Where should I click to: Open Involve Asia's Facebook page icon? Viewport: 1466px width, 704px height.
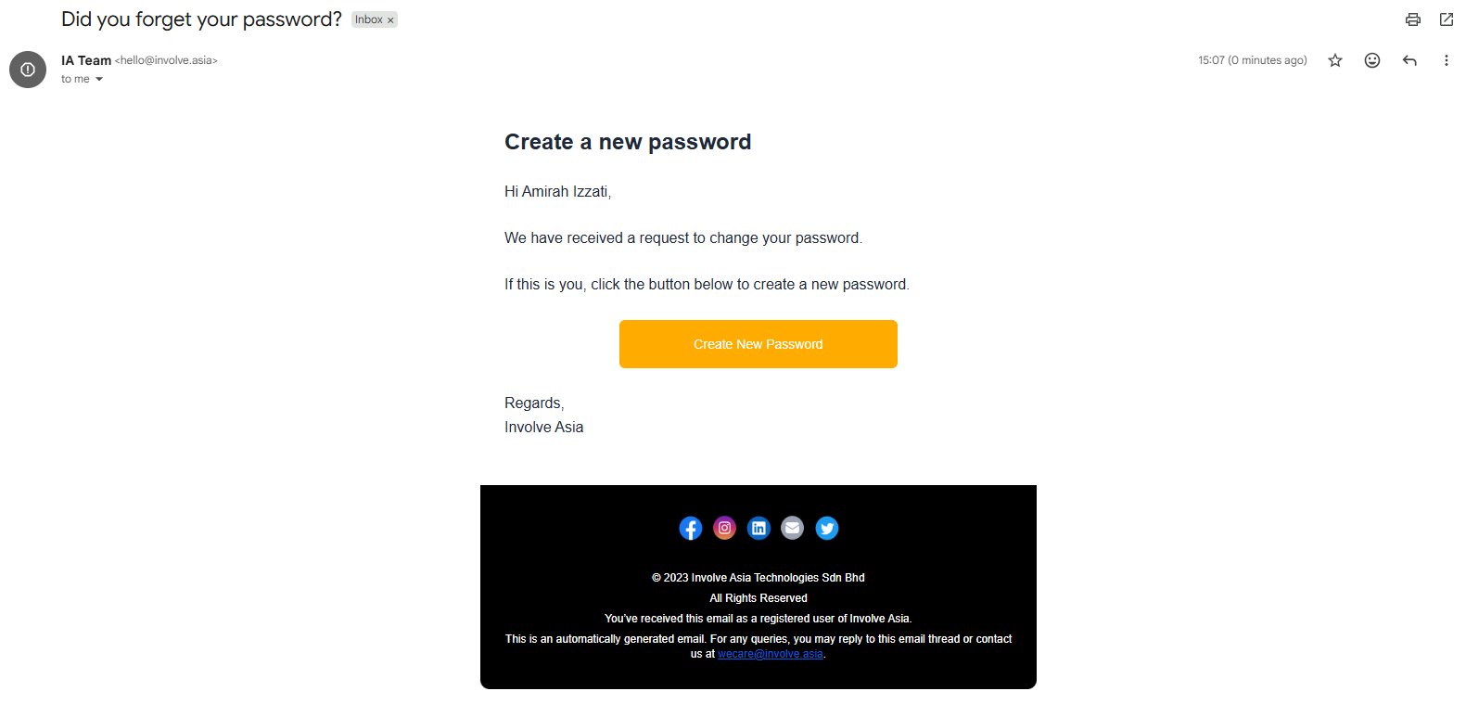691,528
